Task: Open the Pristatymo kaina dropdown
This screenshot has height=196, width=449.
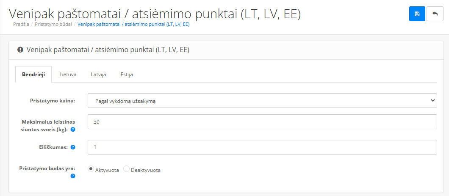Action: click(x=262, y=100)
